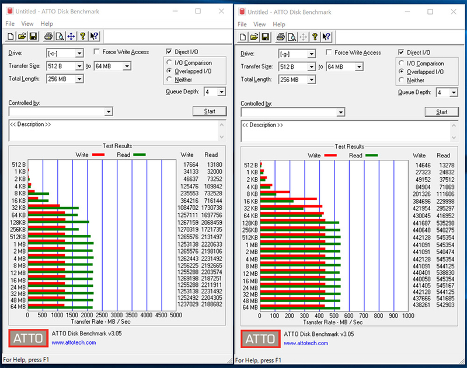Click green Read legend swatch, right window

coord(372,155)
